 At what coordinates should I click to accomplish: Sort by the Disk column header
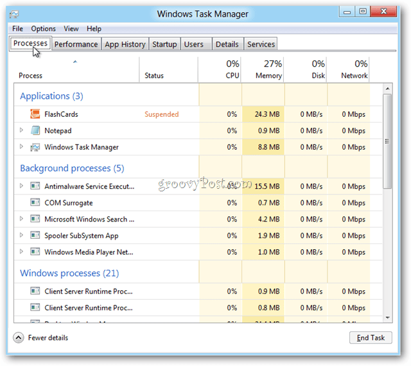click(x=306, y=70)
